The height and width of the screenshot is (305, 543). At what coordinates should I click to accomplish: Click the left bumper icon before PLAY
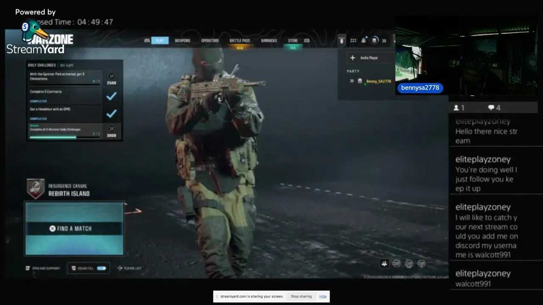tap(147, 41)
